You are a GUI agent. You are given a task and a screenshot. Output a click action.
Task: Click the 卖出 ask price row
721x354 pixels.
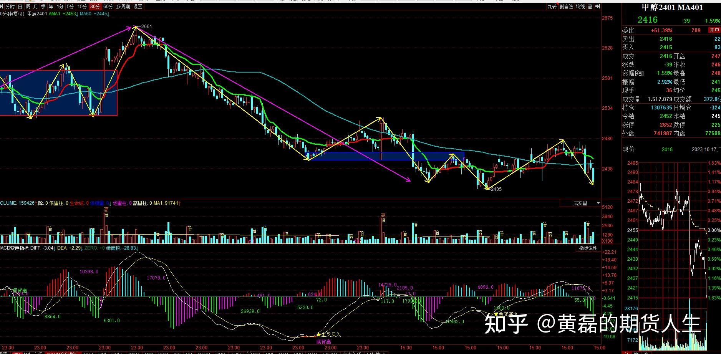point(671,39)
